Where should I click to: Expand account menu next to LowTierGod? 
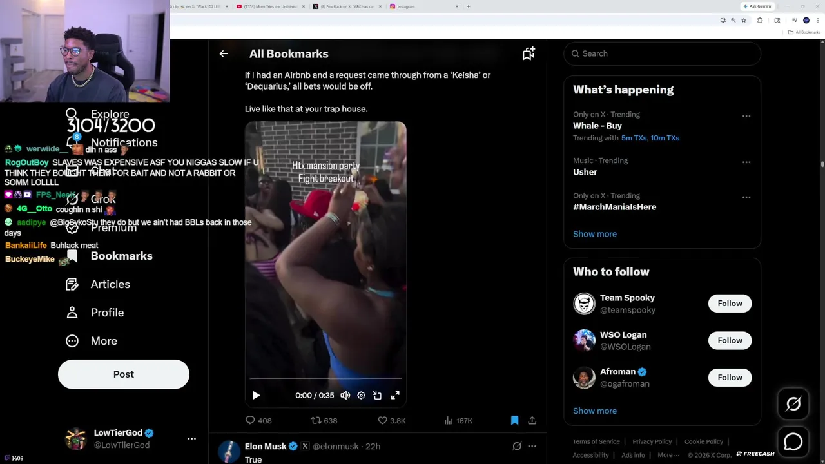pyautogui.click(x=191, y=438)
